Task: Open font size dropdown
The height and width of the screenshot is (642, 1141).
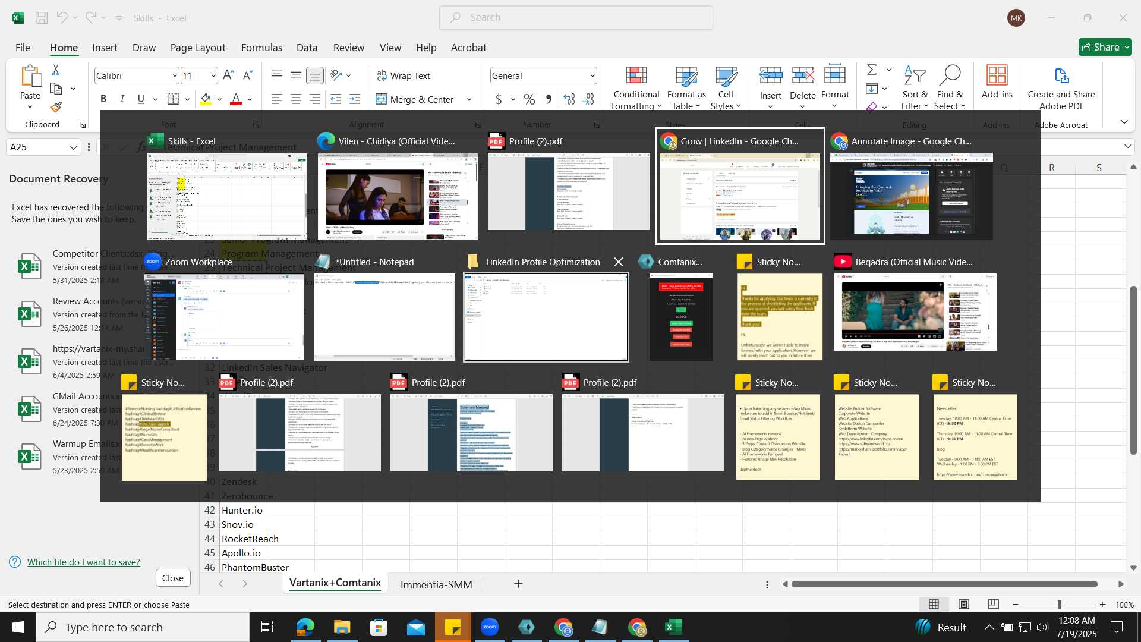Action: pyautogui.click(x=213, y=75)
